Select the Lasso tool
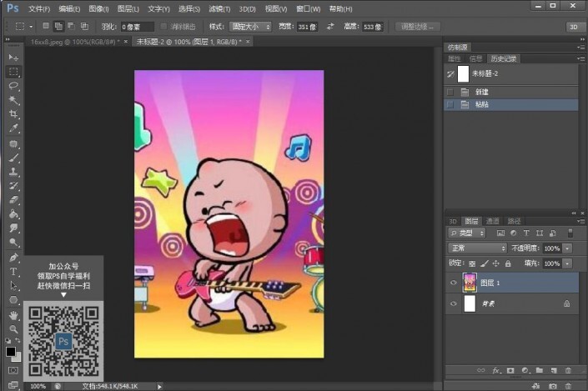 pyautogui.click(x=13, y=86)
